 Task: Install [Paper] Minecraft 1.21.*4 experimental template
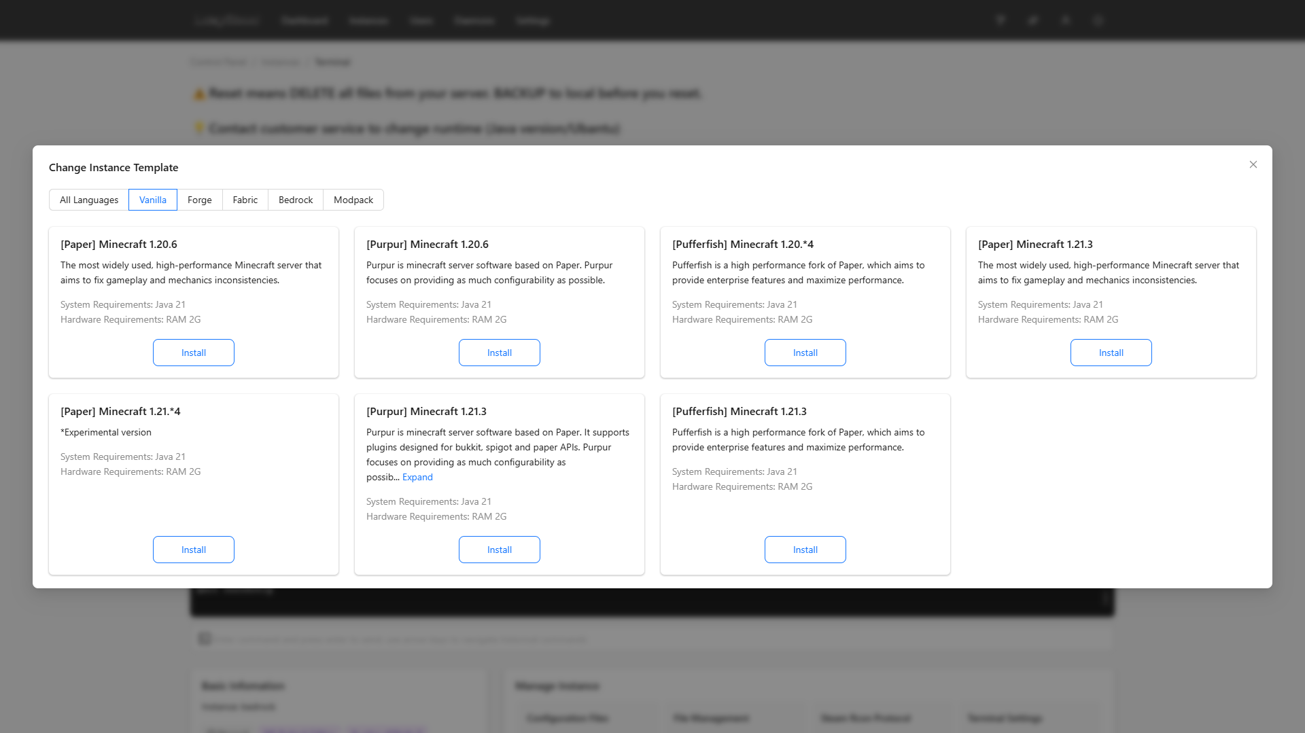194,550
